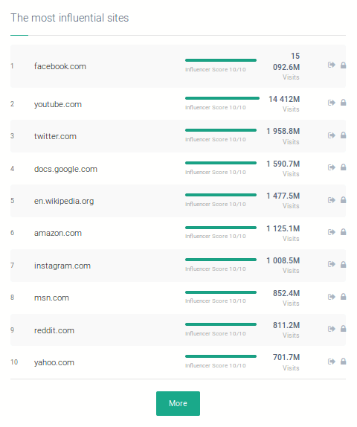Open docs.google.com external link icon

point(332,167)
